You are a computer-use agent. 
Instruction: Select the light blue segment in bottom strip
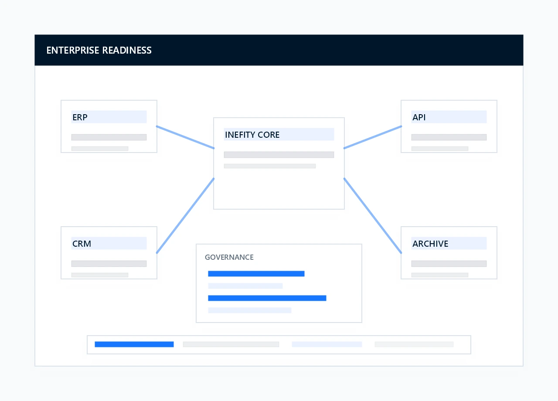tap(327, 344)
